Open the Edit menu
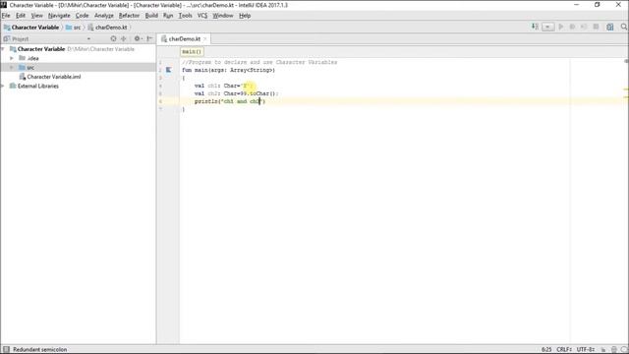The height and width of the screenshot is (354, 629). tap(21, 16)
